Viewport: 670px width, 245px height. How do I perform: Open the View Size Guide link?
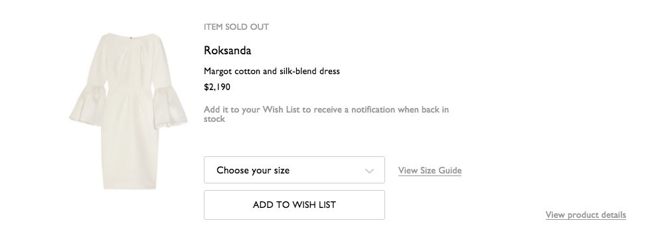pyautogui.click(x=430, y=170)
